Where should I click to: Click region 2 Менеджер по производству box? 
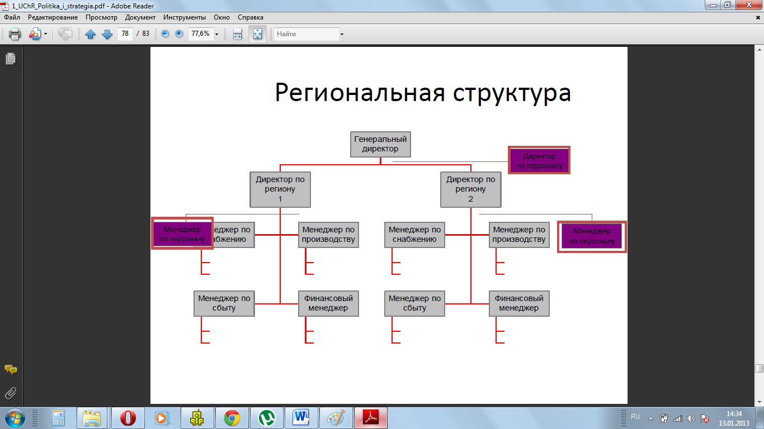519,235
